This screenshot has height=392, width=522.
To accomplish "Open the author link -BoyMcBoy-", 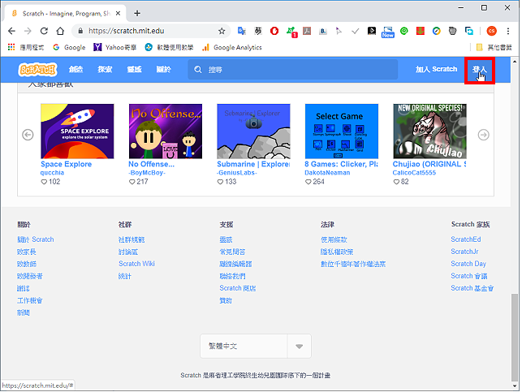I will tap(147, 173).
